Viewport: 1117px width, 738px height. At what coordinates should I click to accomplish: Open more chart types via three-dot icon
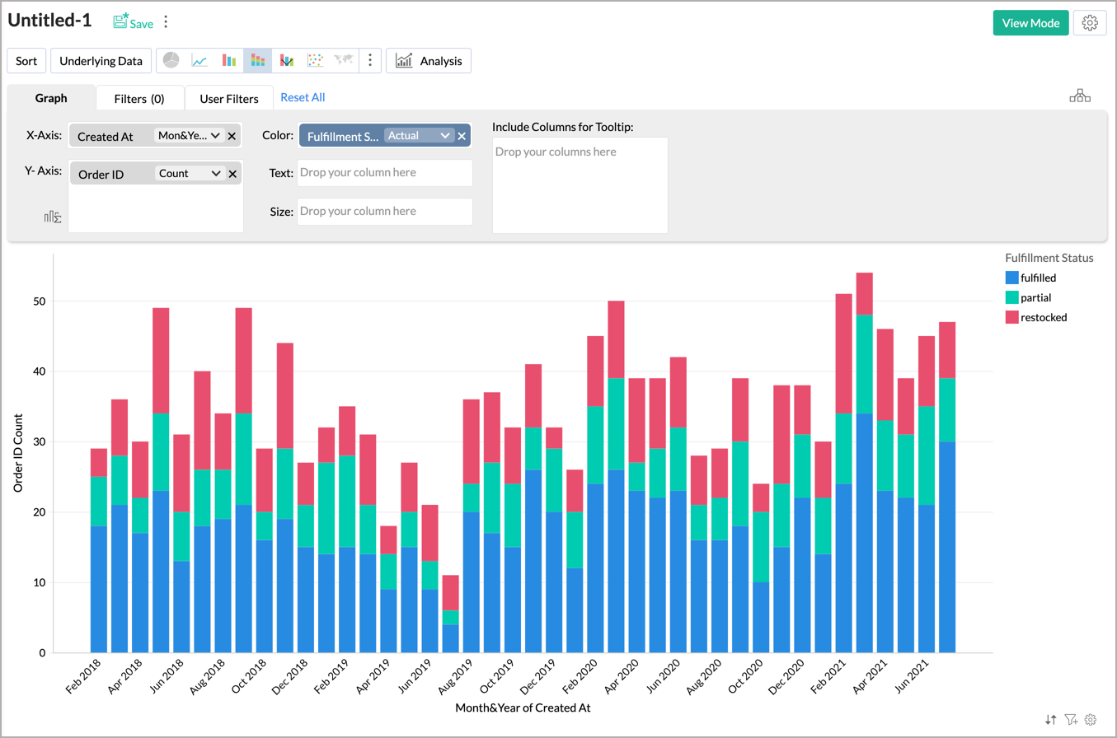[x=369, y=60]
